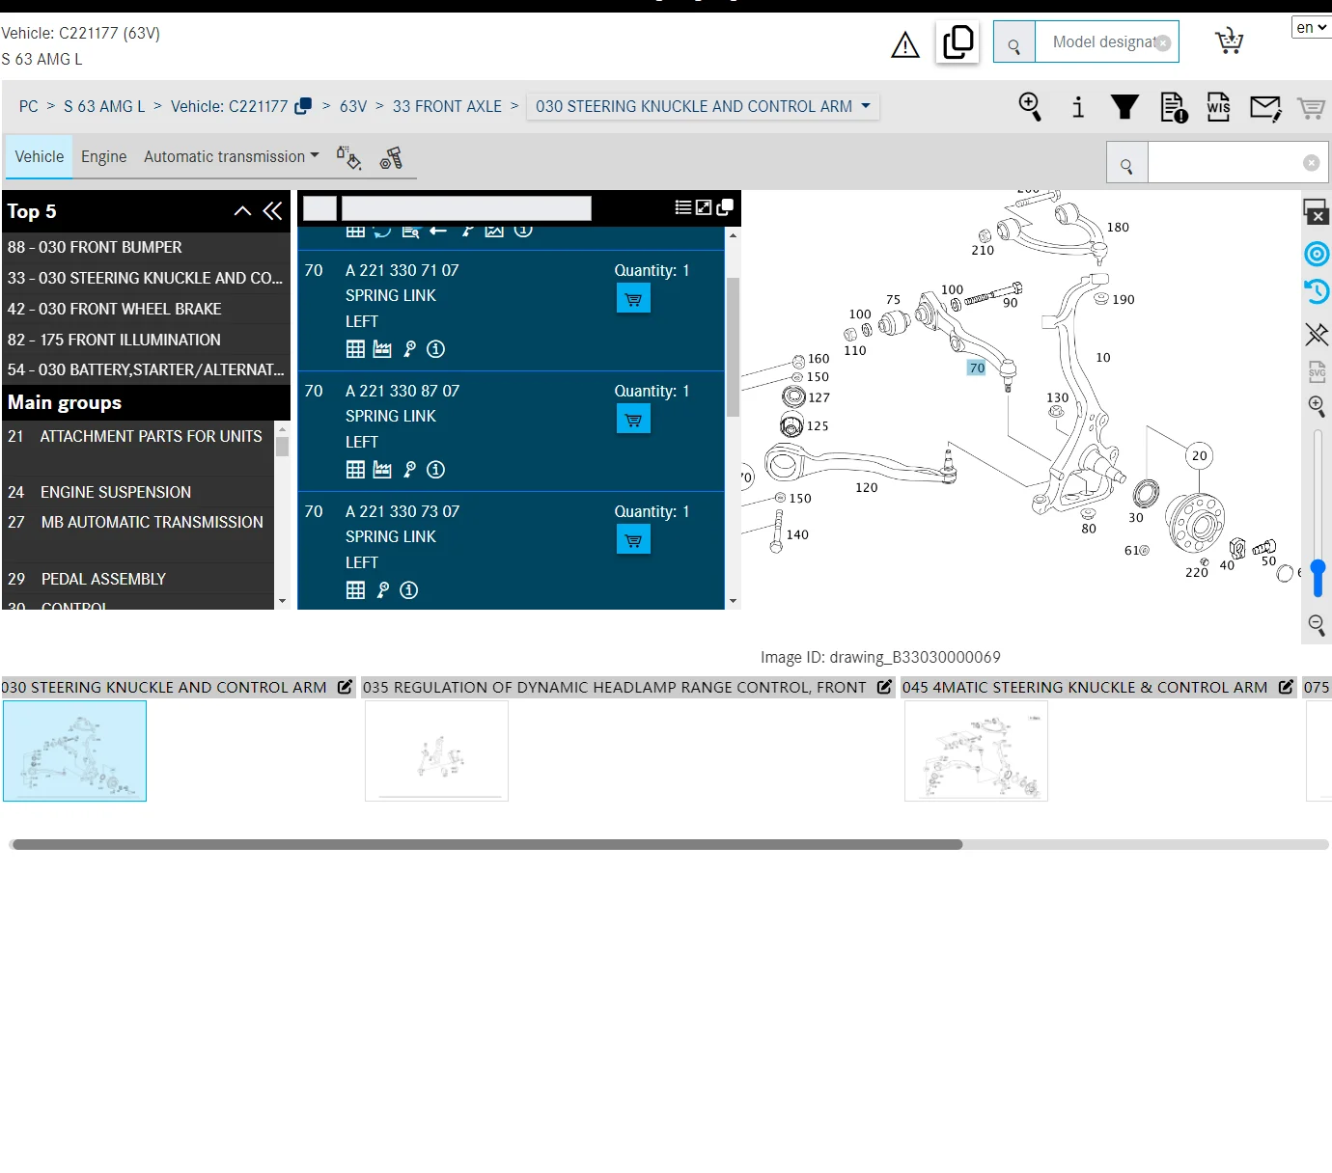1332x1173 pixels.
Task: Collapse the Top 5 section chevron
Action: coord(243,211)
